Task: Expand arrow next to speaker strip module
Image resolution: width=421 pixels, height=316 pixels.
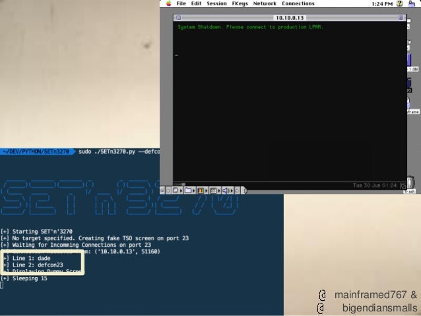Action: click(232, 191)
